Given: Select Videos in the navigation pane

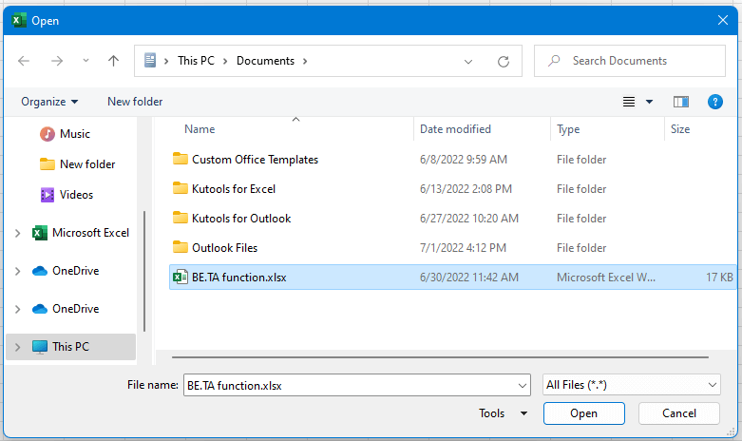Looking at the screenshot, I should click(76, 195).
